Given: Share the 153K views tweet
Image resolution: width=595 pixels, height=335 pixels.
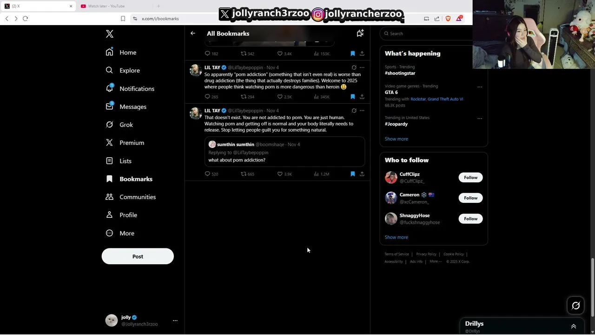Looking at the screenshot, I should click(x=362, y=54).
